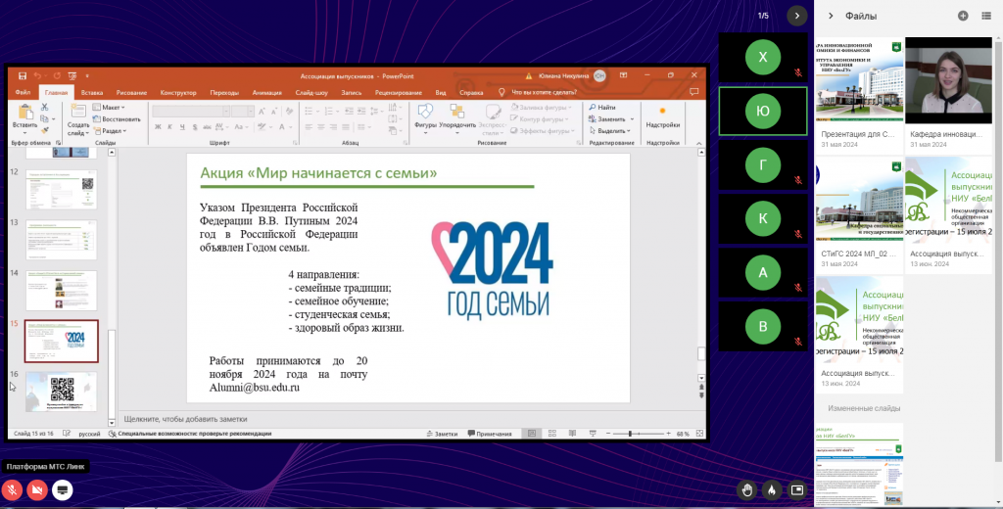The image size is (1003, 509).
Task: Click Восстановить (Reset) button
Action: (x=117, y=119)
